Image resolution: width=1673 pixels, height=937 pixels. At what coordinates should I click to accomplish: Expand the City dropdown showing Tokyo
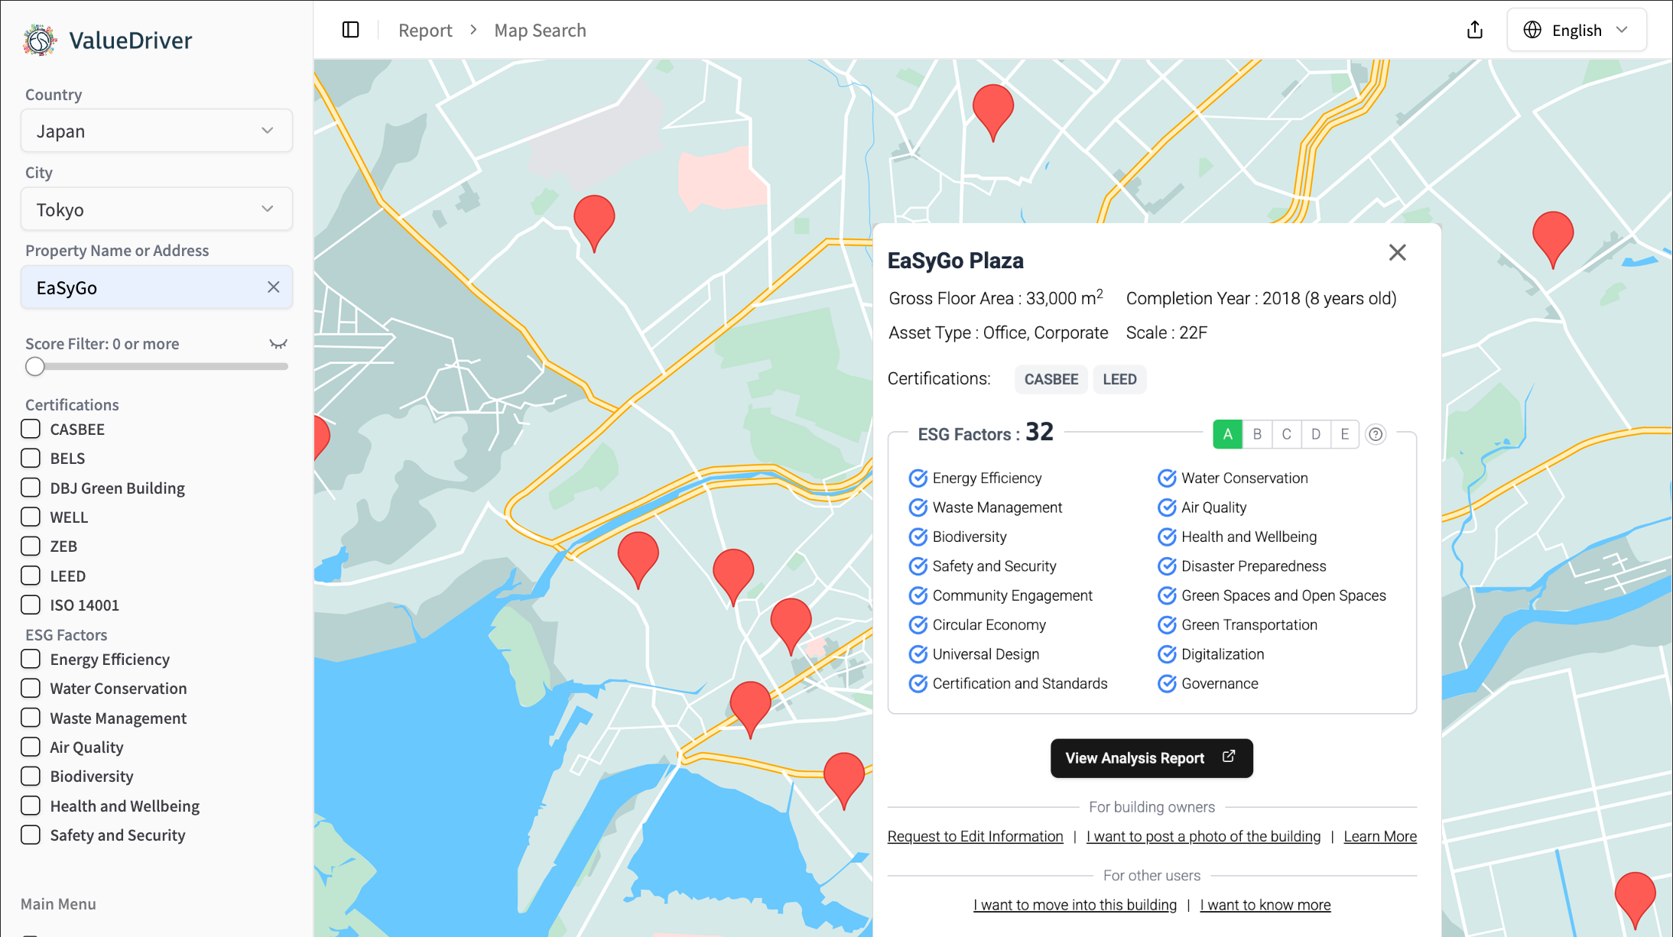click(x=157, y=209)
